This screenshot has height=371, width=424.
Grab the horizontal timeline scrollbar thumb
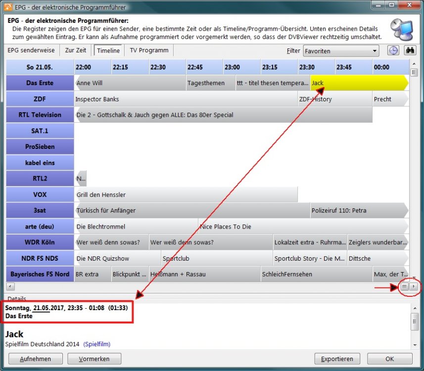tap(404, 286)
